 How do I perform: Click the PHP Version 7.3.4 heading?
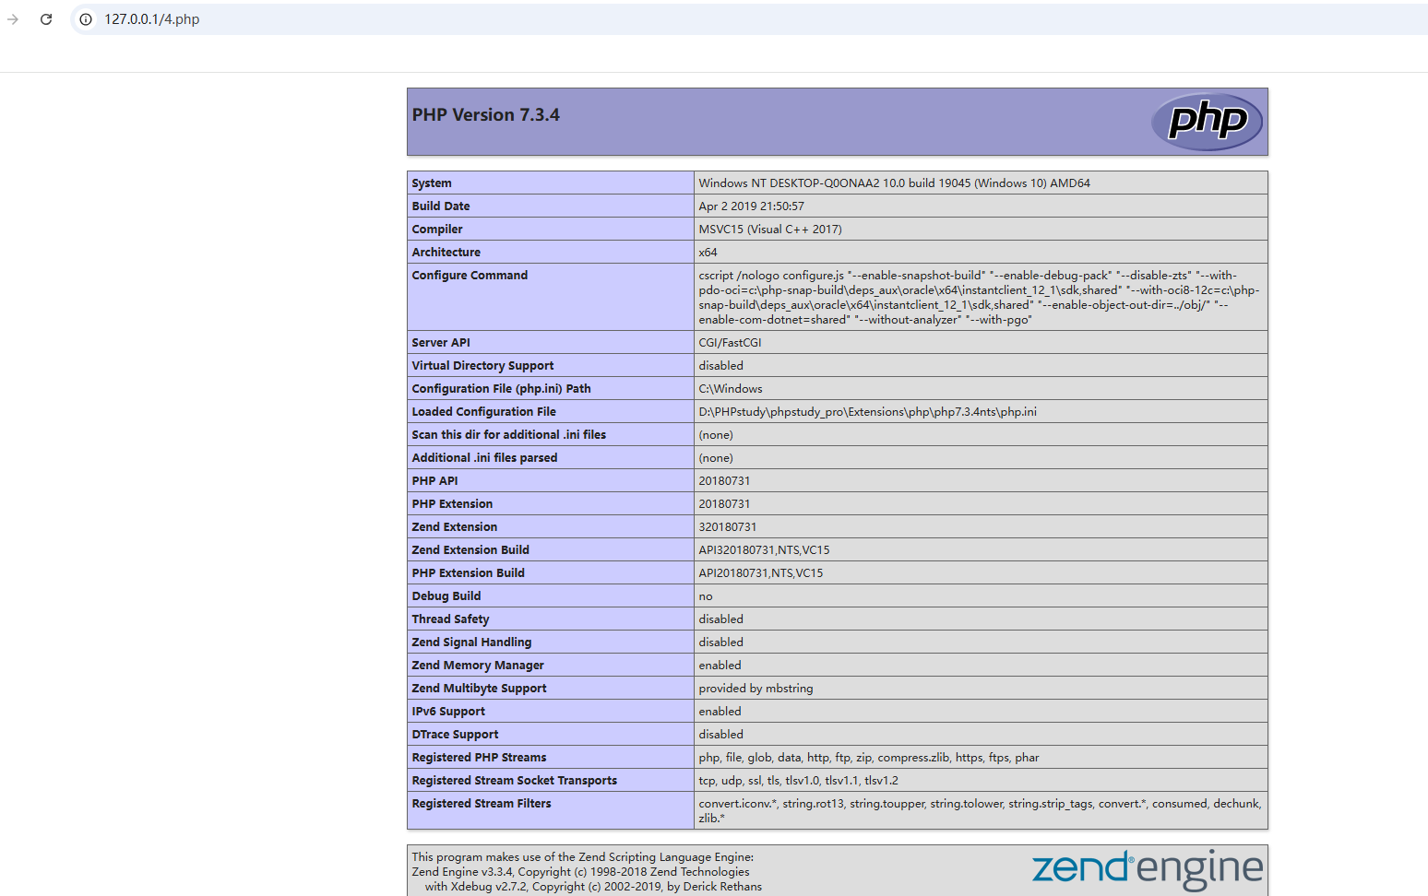click(x=486, y=115)
